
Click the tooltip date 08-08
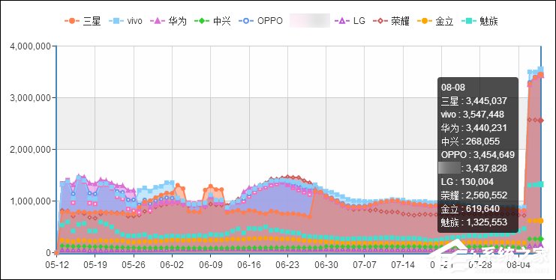pos(452,88)
